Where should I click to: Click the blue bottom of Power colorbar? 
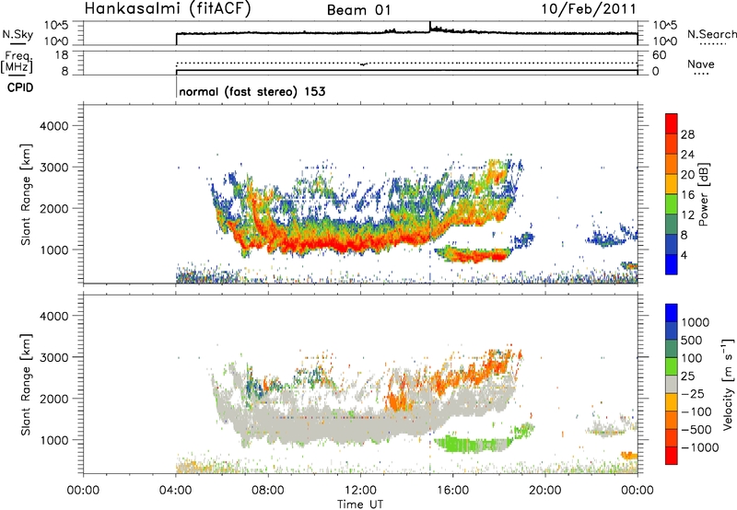coord(672,264)
